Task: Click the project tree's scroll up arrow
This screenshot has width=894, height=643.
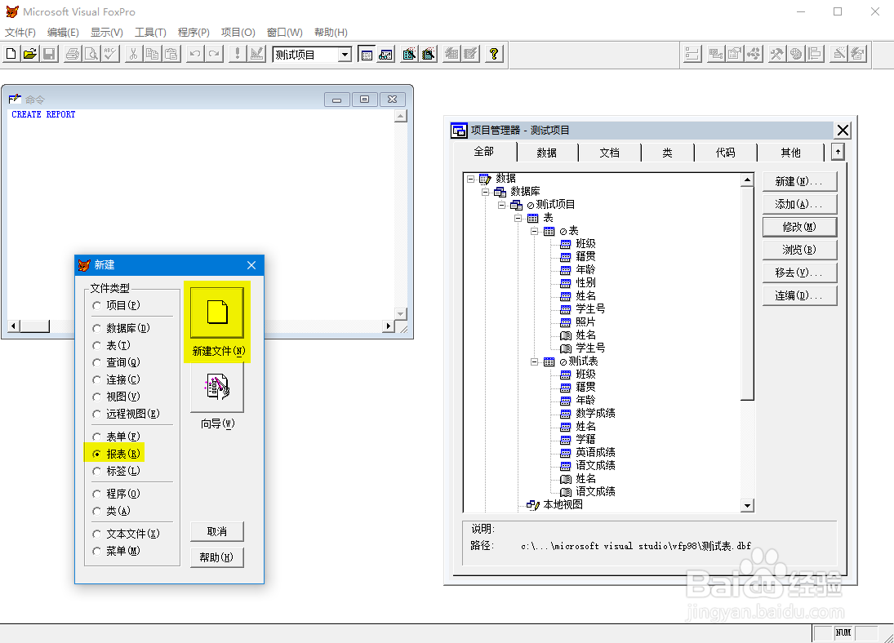Action: (748, 180)
